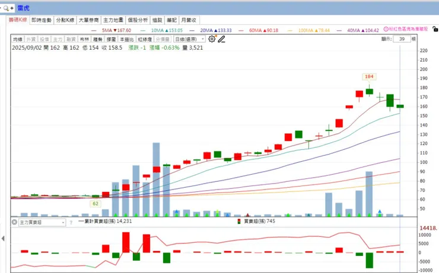Image resolution: width=439 pixels, height=273 pixels.
Task: Click the 62 low price label
Action: [x=96, y=204]
